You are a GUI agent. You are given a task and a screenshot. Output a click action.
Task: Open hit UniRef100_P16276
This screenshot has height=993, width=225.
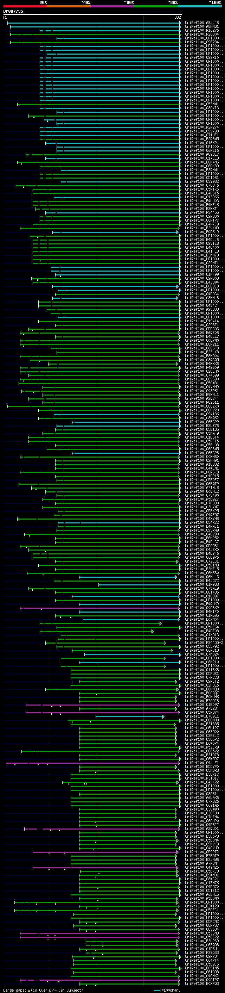tap(202, 30)
